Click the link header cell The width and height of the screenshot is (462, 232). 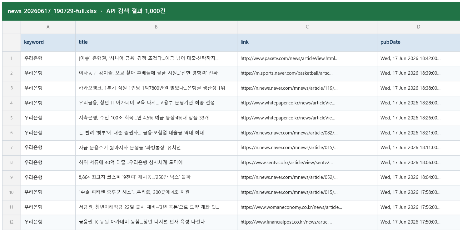[x=307, y=43]
